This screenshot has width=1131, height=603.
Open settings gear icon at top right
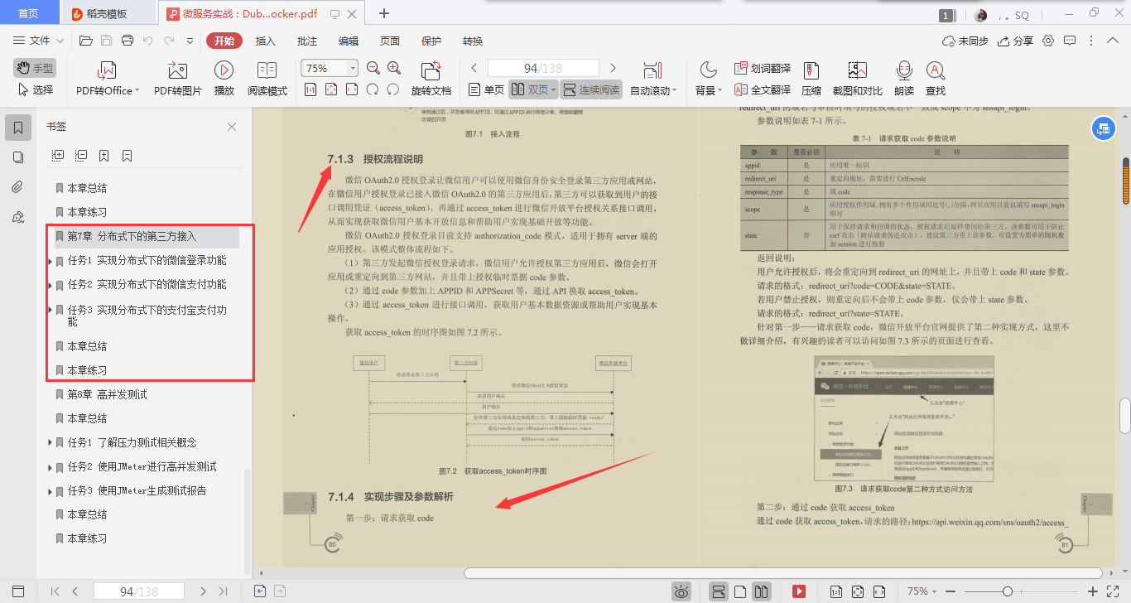click(x=1048, y=41)
